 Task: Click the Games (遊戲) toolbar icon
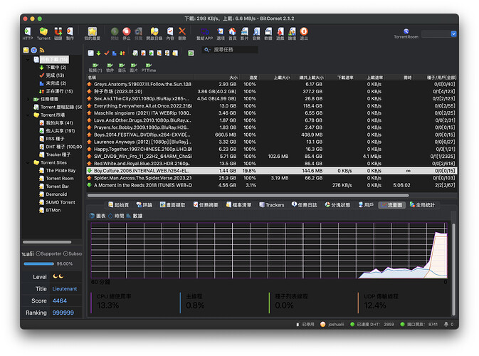coord(280,33)
